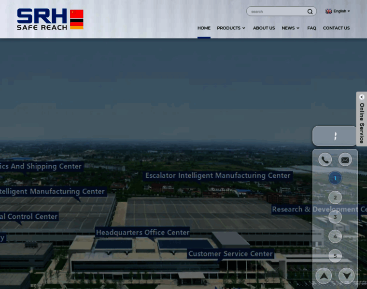Screen dimensions: 367x289
Task: Click the UK flag language icon
Action: tap(329, 11)
